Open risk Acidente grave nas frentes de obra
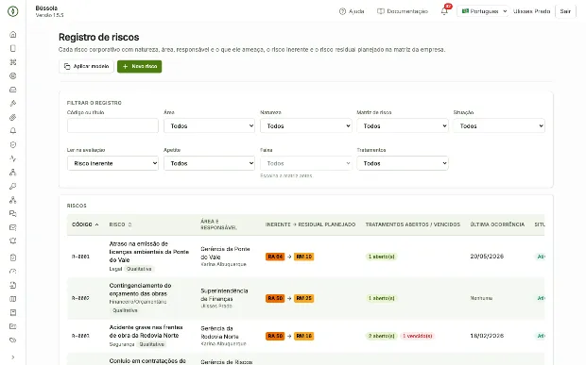Image resolution: width=586 pixels, height=365 pixels. click(146, 331)
